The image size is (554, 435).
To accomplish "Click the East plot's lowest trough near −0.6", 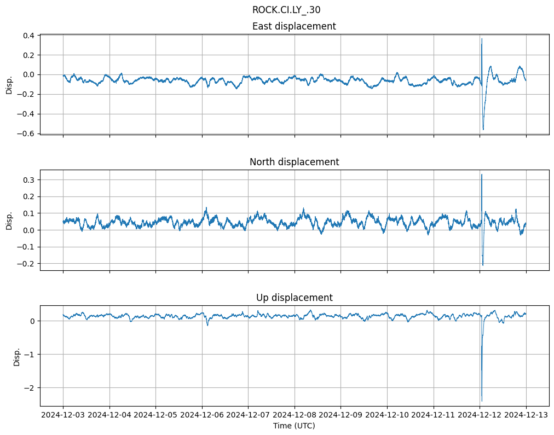I will click(483, 129).
